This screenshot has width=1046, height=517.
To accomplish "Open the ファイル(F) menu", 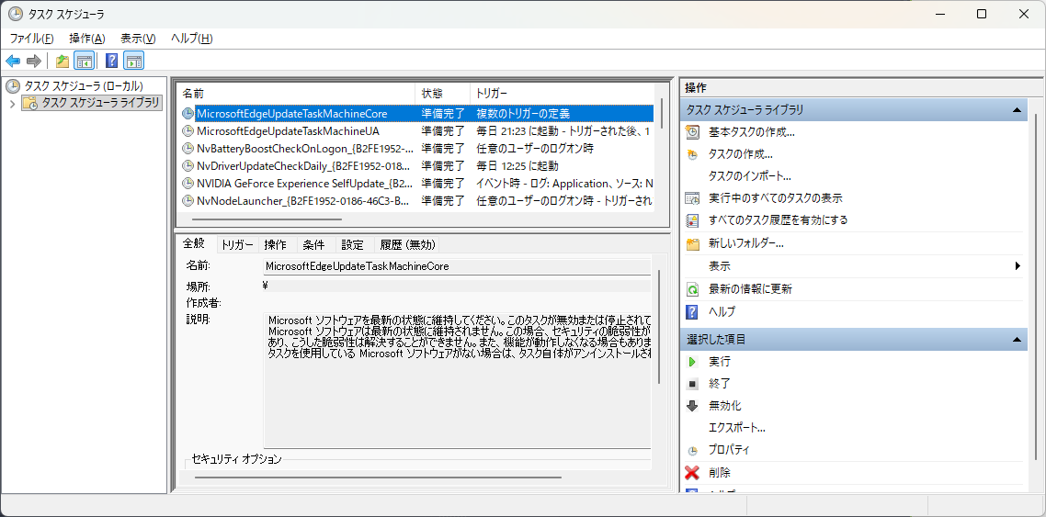I will (31, 39).
